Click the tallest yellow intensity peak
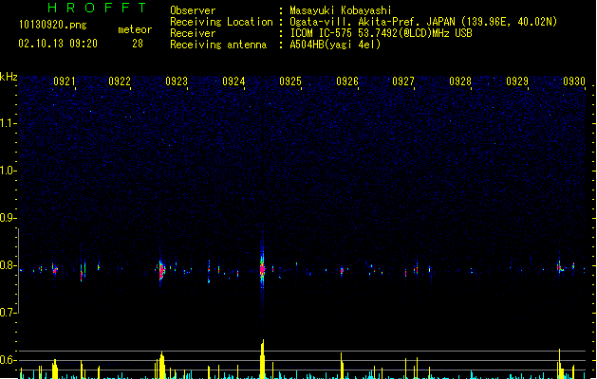597x379 pixels. point(262,359)
